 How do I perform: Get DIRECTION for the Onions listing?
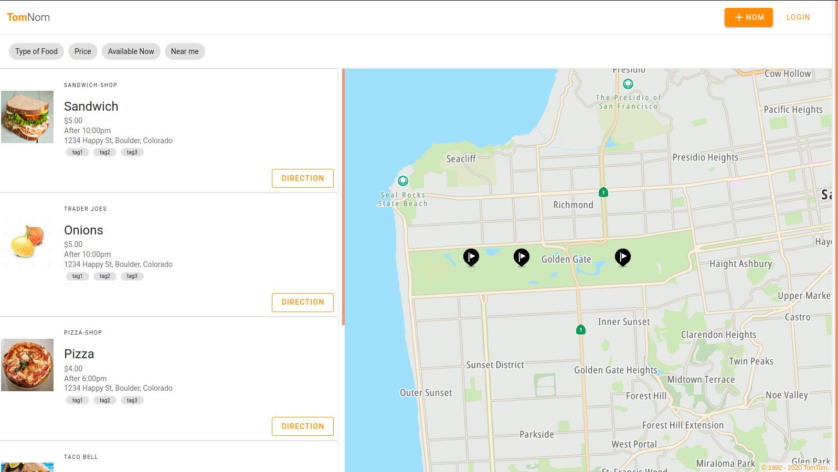tap(303, 302)
